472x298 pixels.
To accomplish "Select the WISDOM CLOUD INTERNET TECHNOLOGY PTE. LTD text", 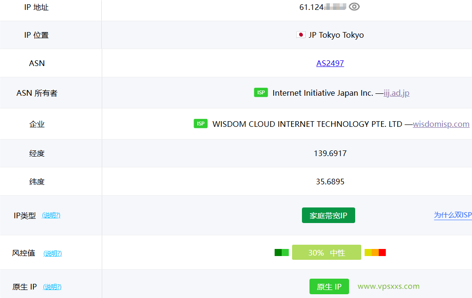I will click(307, 124).
